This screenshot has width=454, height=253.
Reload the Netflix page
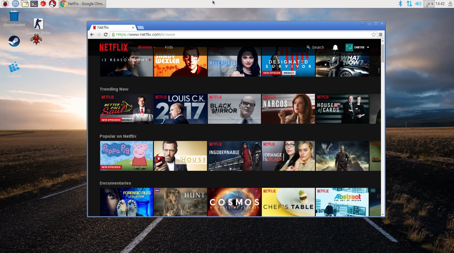click(106, 35)
